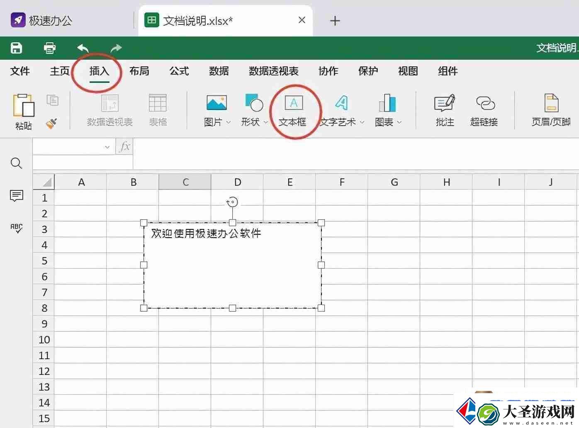Click the rotate handle above the text box
Image resolution: width=579 pixels, height=428 pixels.
point(232,202)
